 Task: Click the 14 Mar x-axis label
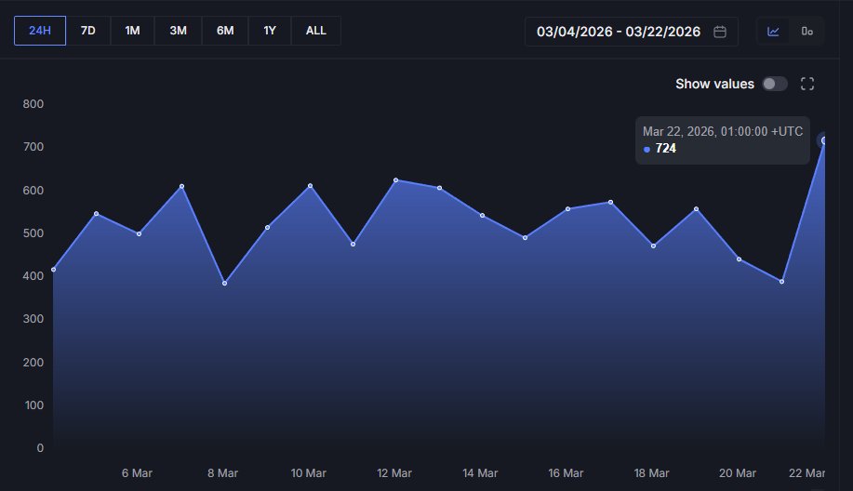[480, 473]
